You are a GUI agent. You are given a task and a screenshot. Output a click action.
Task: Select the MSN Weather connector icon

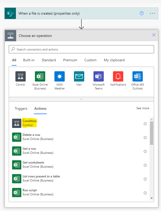click(x=60, y=76)
